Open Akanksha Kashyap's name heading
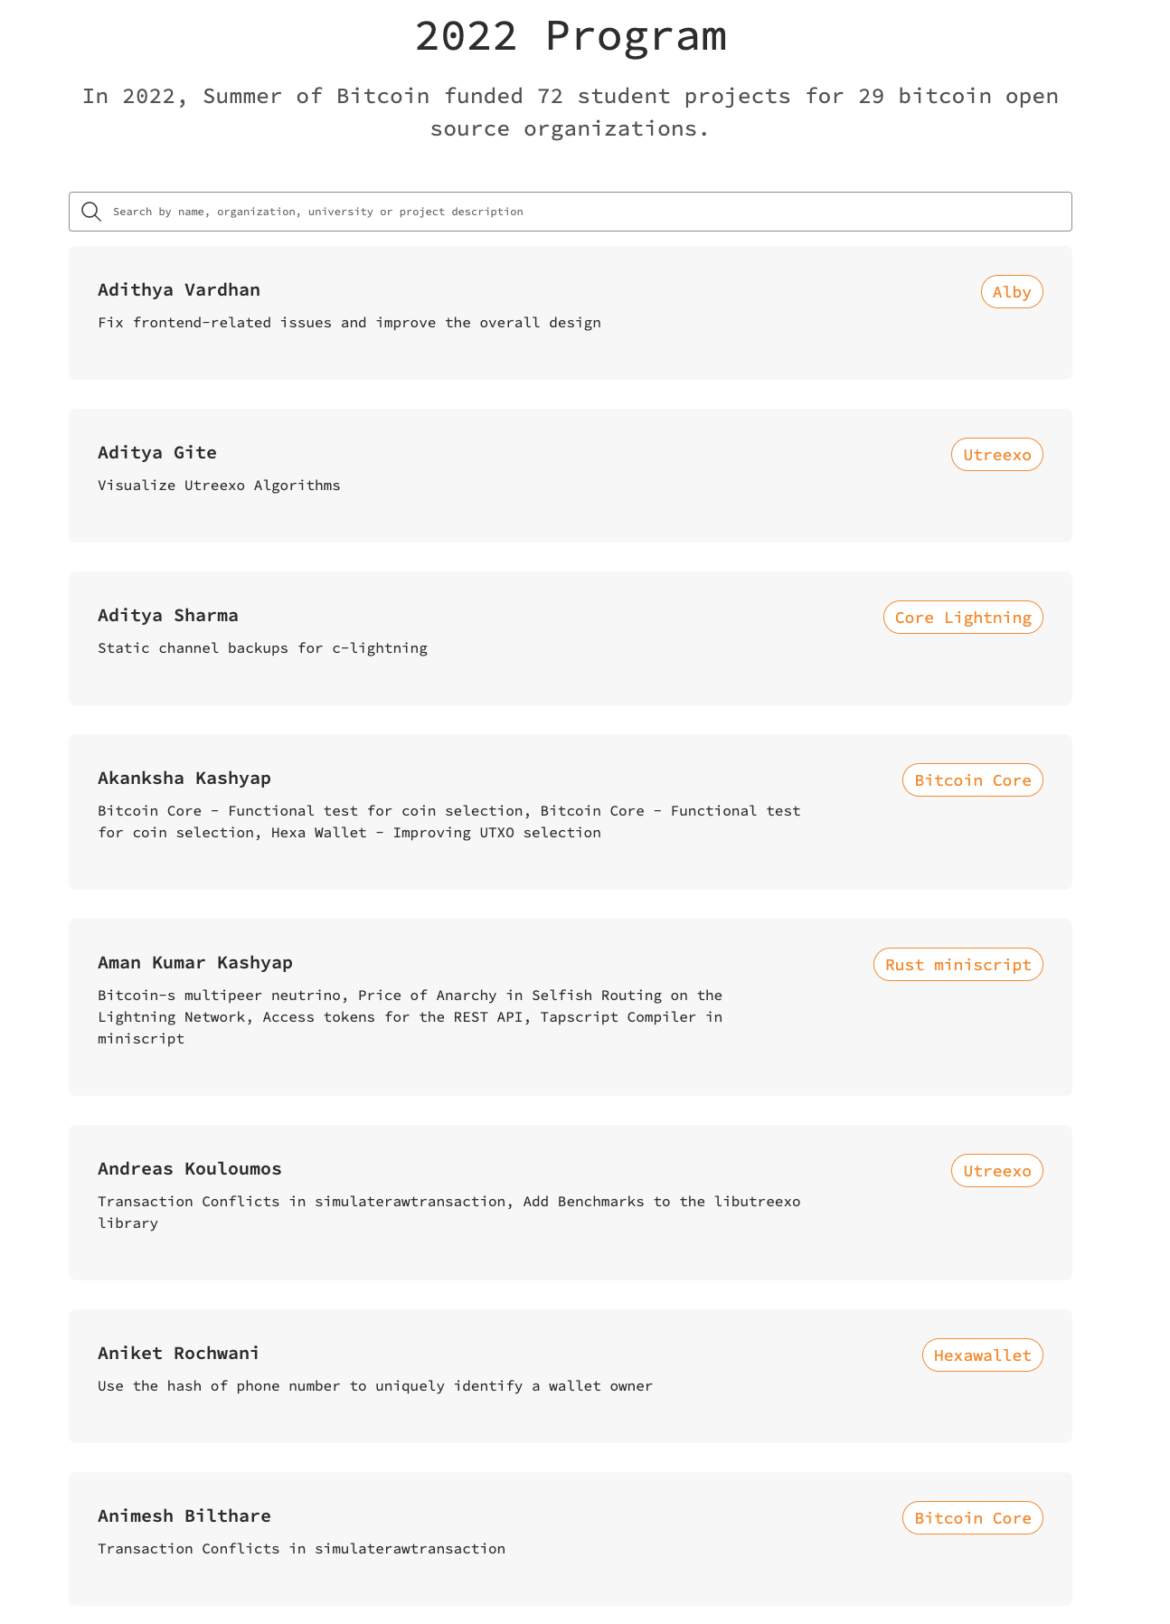1170x1624 pixels. 184,779
